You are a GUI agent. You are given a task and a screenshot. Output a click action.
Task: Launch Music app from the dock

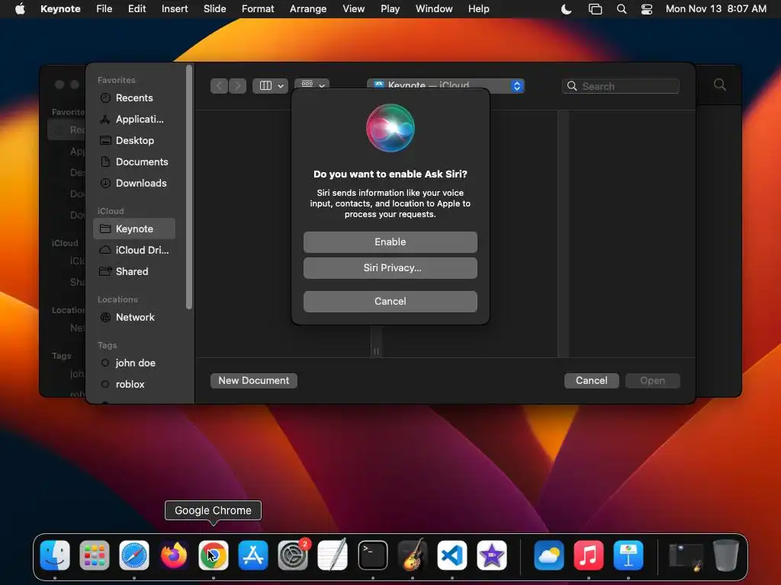pos(588,555)
